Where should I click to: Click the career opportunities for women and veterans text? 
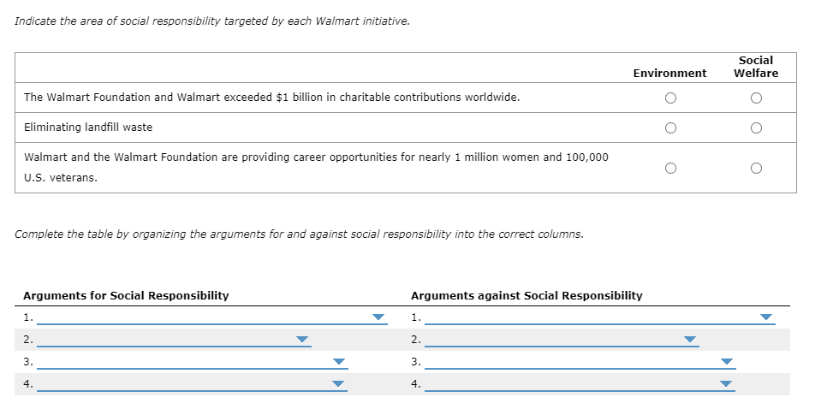pyautogui.click(x=316, y=168)
